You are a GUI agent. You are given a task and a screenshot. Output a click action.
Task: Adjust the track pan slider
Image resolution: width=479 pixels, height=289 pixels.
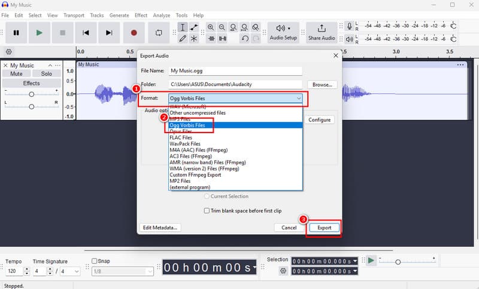click(32, 107)
